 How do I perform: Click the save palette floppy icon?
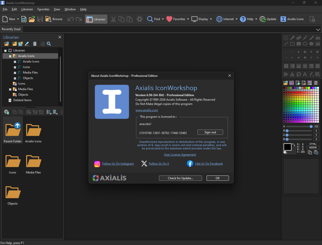click(292, 83)
